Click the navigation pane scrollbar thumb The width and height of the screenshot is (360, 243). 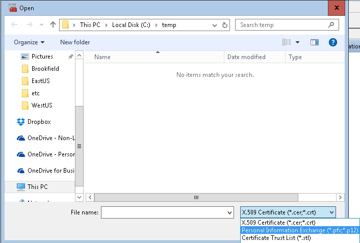point(79,146)
